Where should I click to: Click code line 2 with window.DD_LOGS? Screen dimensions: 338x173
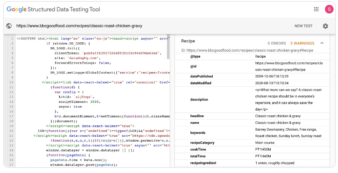click(x=68, y=44)
